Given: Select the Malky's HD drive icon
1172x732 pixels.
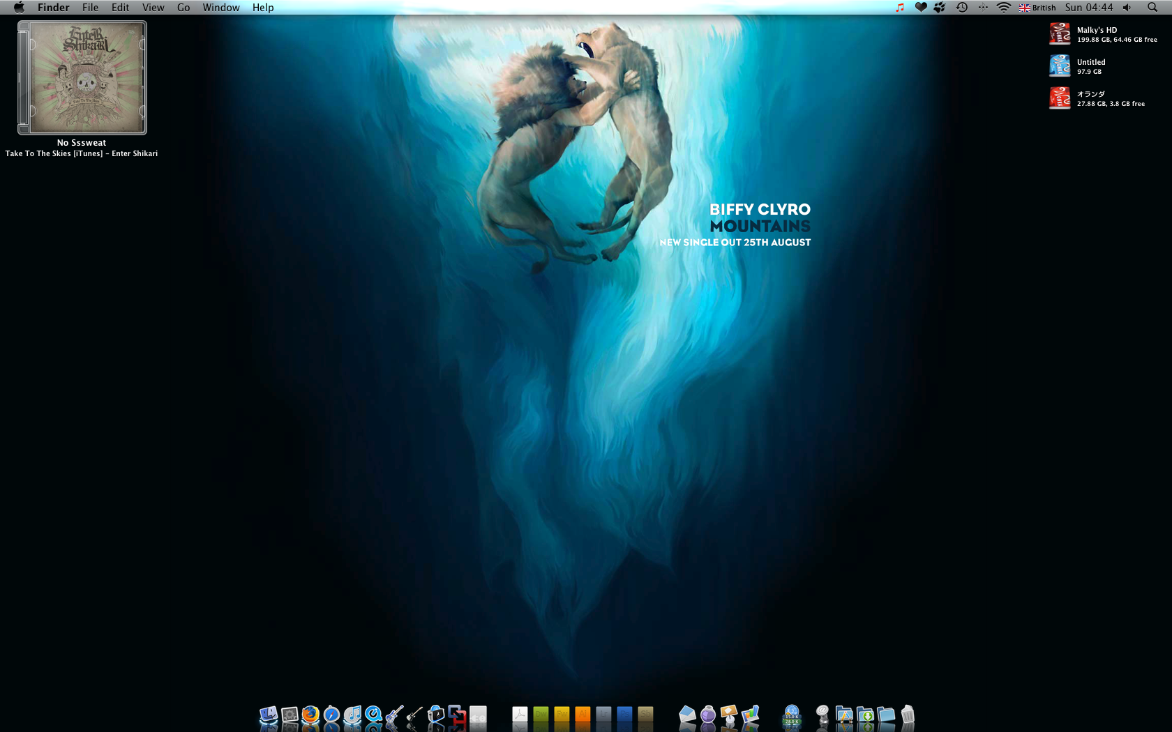Looking at the screenshot, I should [x=1060, y=33].
